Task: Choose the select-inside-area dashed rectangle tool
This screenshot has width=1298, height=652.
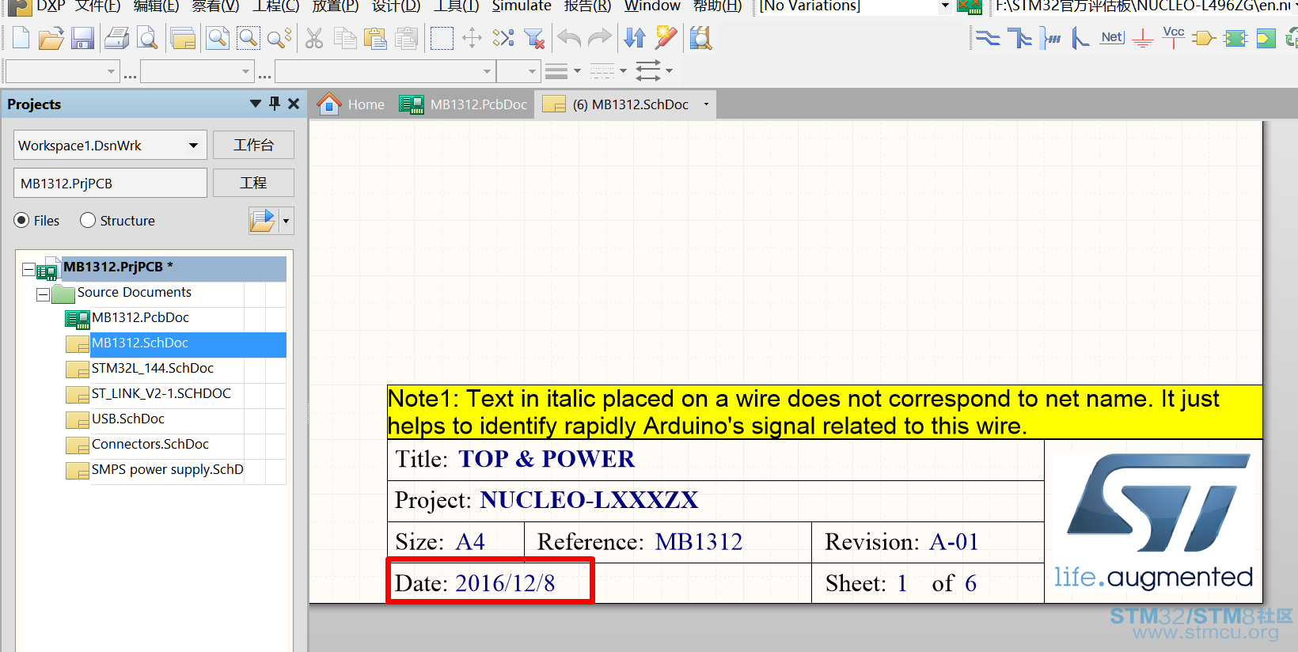Action: pyautogui.click(x=442, y=38)
